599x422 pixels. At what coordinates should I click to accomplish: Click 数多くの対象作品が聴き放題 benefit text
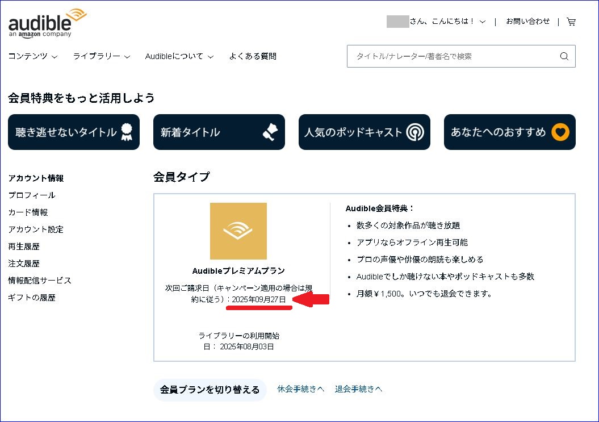click(408, 225)
